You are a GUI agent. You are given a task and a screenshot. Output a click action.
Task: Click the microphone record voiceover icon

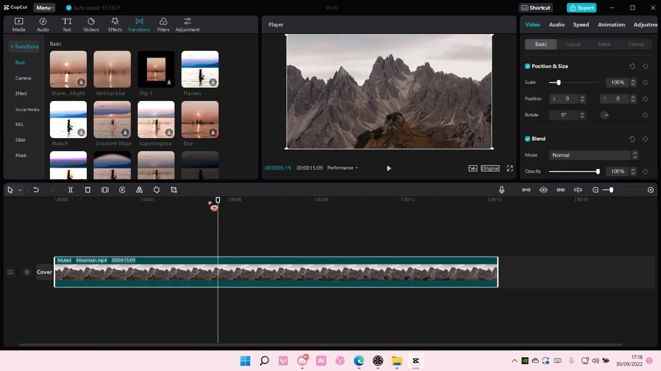pos(501,190)
